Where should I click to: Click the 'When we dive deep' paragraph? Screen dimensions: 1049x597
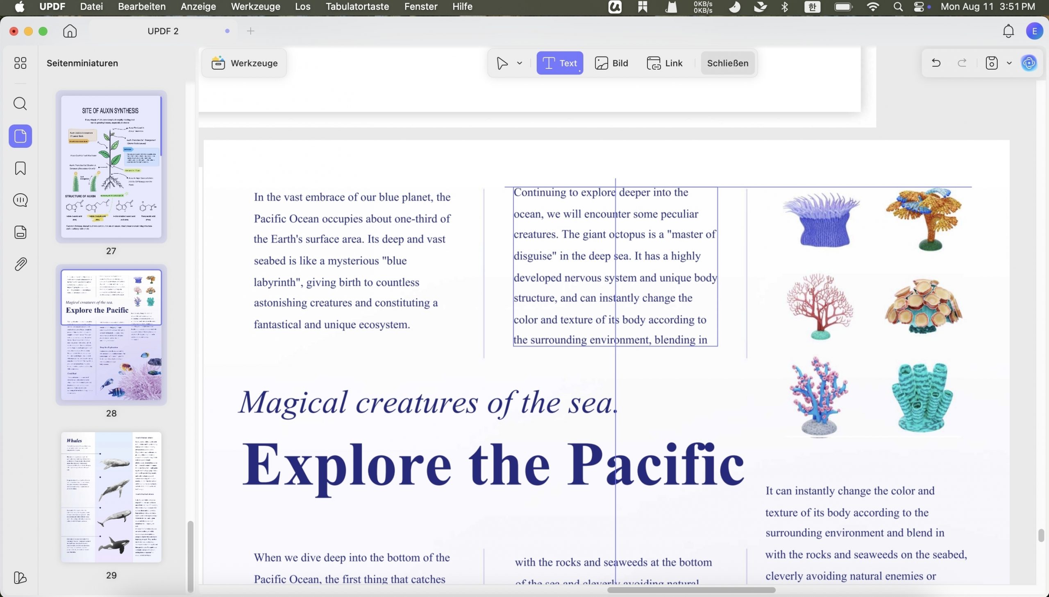click(x=352, y=568)
